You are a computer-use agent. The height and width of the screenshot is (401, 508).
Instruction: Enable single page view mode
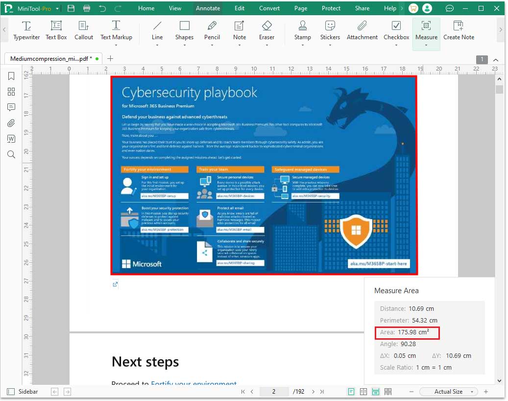pyautogui.click(x=351, y=391)
